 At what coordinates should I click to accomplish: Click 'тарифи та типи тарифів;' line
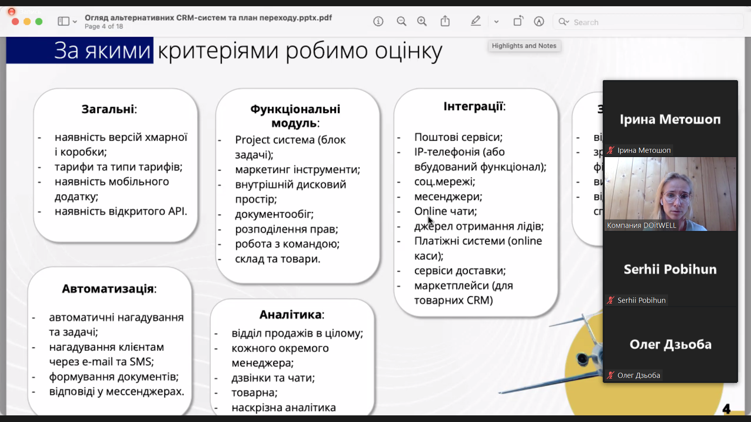coord(119,167)
